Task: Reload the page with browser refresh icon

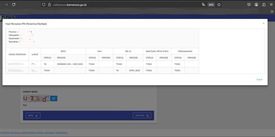Action: (x=14, y=5)
